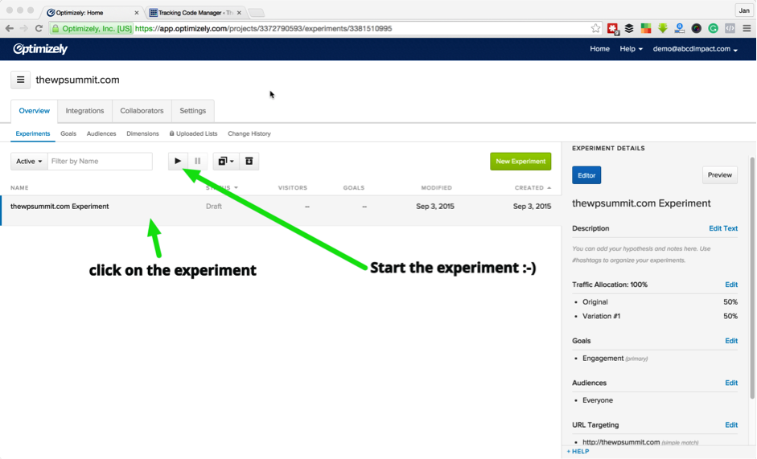Click the blue person extension icon

[x=679, y=28]
